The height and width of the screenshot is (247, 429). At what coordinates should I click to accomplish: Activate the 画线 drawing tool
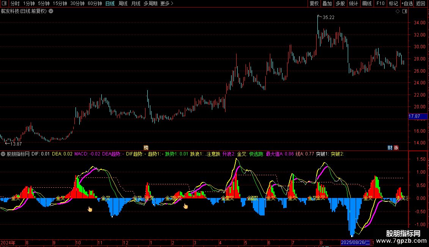(367, 3)
